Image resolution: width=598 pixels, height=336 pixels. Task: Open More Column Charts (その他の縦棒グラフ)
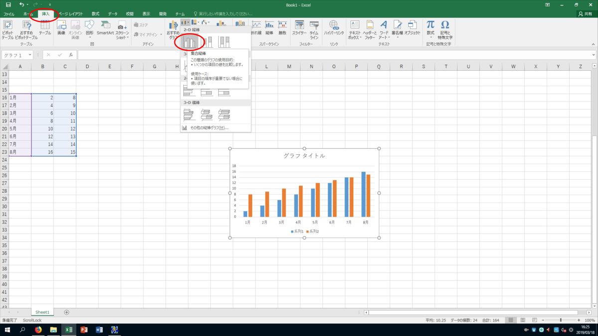pos(209,128)
